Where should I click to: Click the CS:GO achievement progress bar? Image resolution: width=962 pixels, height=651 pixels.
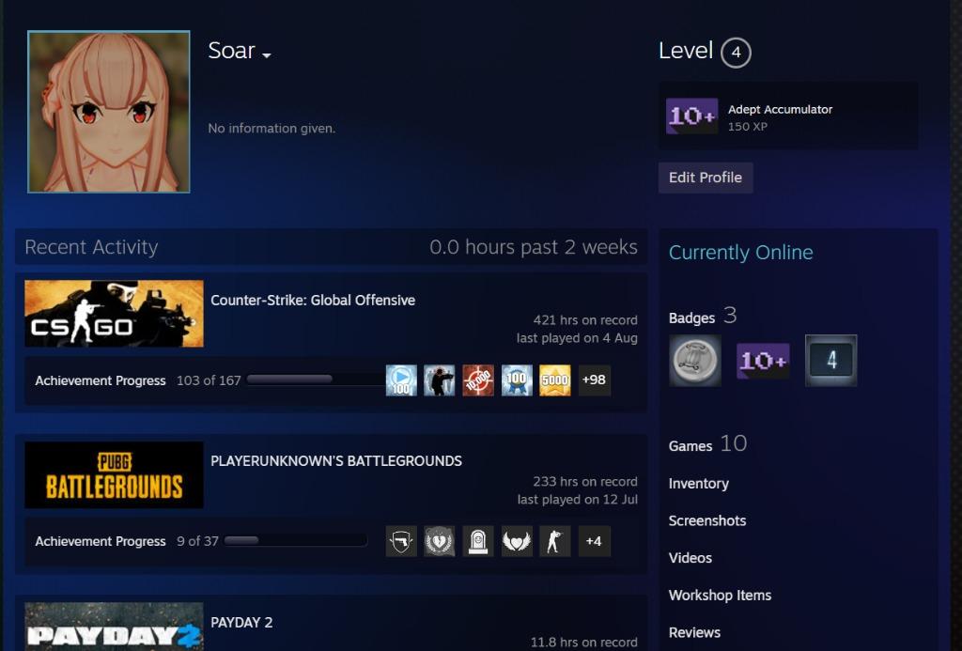(315, 380)
